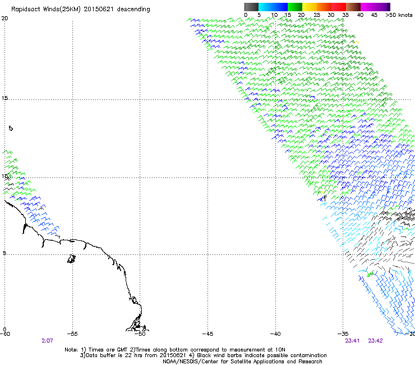Click the brown 35-40 knots color scale segment
This screenshot has height=365, width=415.
(x=353, y=7)
